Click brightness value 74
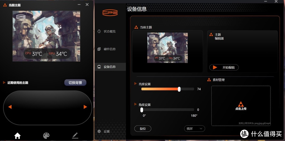 pyautogui.click(x=199, y=89)
